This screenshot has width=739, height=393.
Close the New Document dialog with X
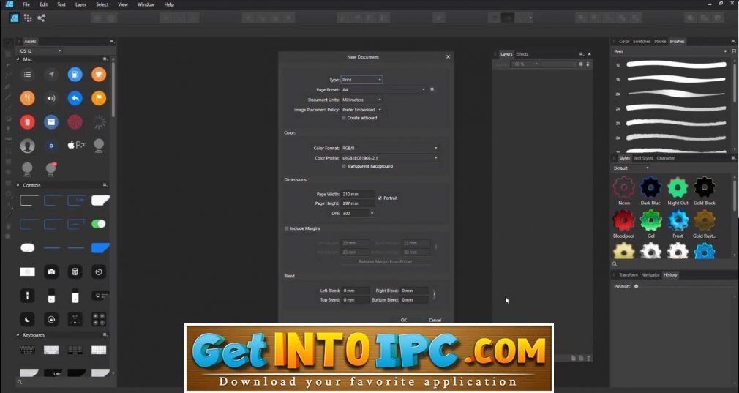[448, 56]
